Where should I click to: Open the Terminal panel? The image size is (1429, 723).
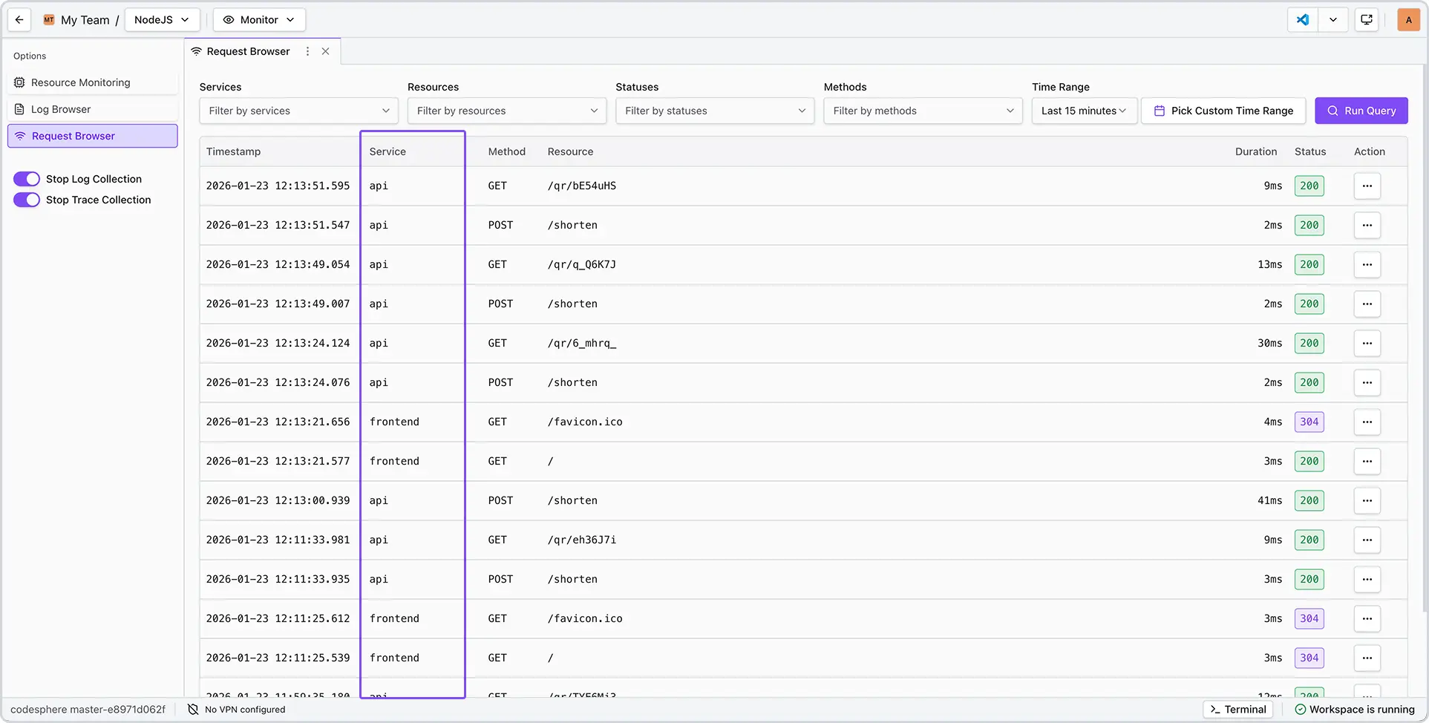tap(1237, 710)
